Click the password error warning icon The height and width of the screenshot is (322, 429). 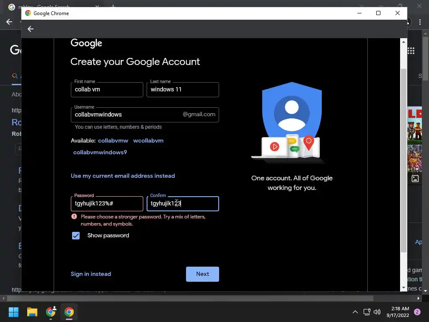pyautogui.click(x=74, y=216)
